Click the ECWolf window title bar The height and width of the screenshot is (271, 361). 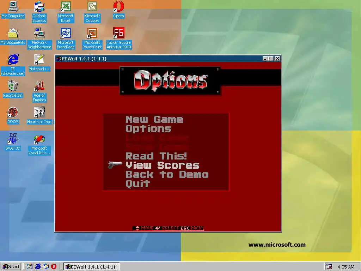point(168,59)
